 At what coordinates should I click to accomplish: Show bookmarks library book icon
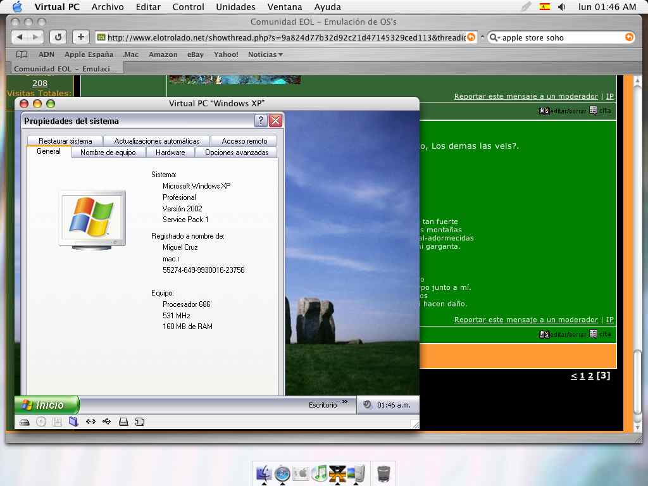[x=22, y=54]
